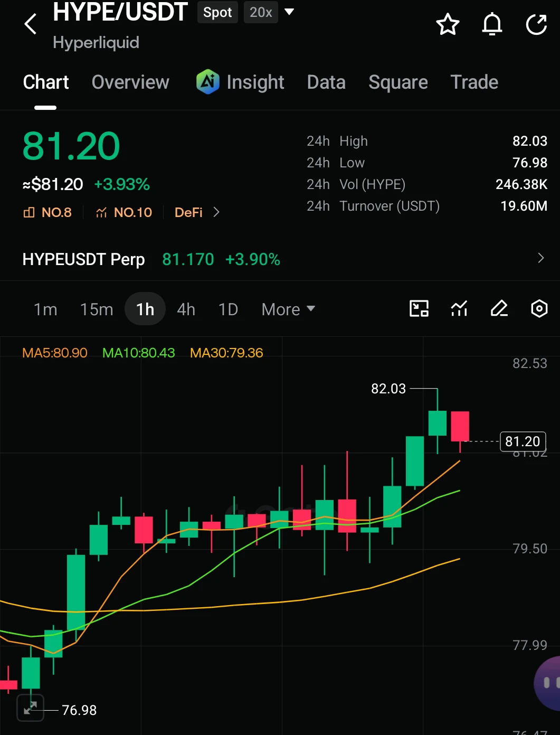Add HYPE/USDT to favorites with star icon

tap(448, 24)
